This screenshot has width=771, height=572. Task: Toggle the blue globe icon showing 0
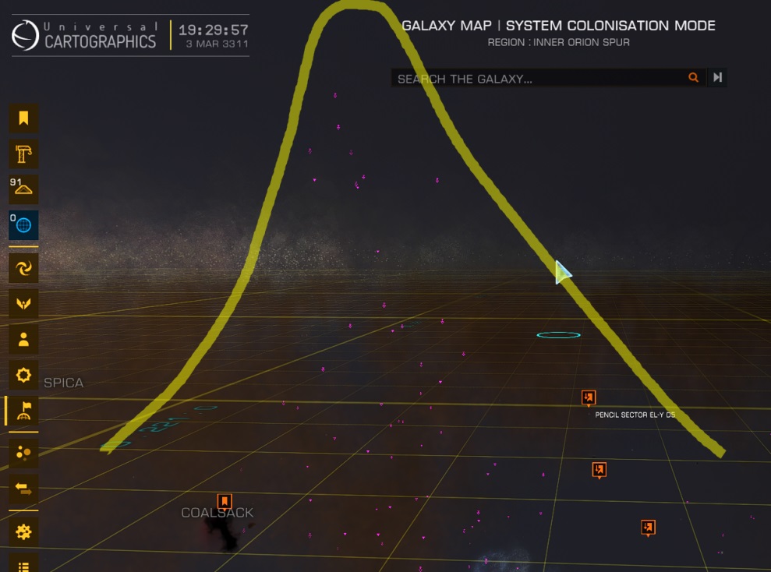[x=23, y=225]
